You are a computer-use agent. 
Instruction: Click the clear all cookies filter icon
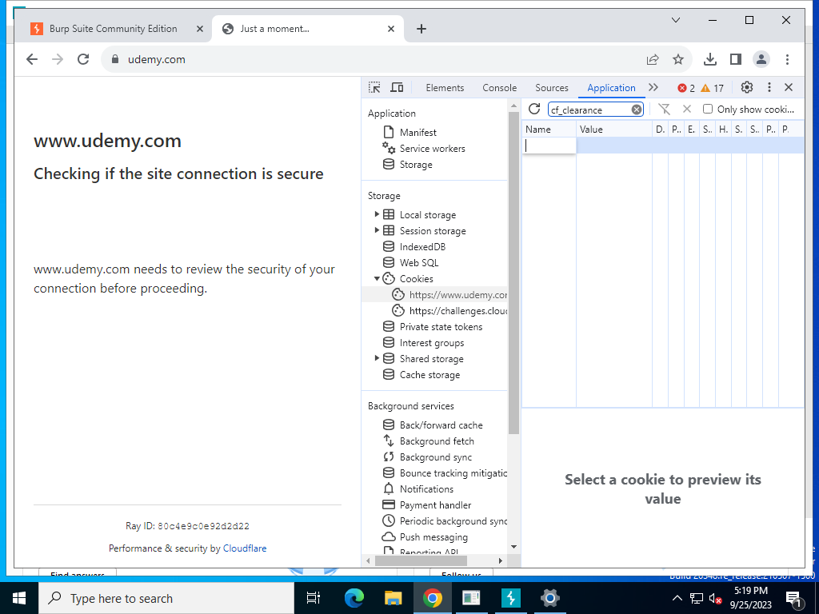pyautogui.click(x=664, y=109)
